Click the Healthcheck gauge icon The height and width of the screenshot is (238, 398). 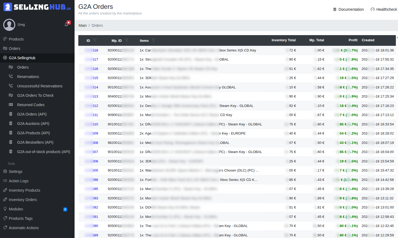click(373, 9)
